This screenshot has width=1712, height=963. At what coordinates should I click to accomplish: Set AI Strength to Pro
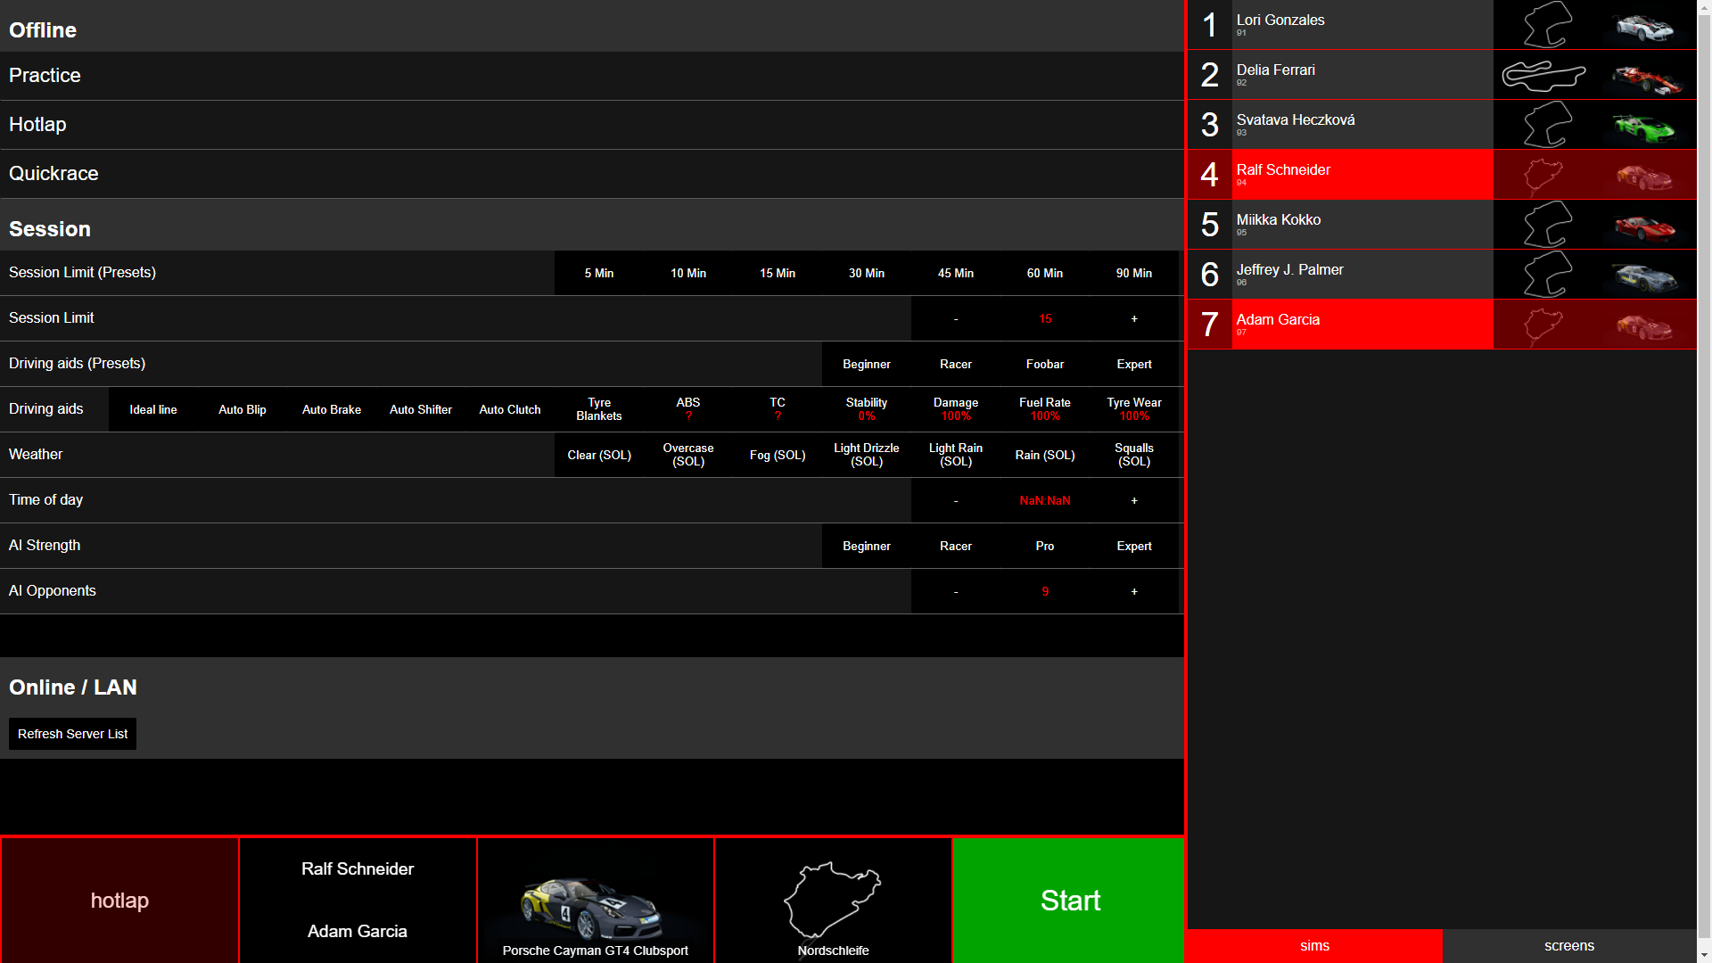pos(1044,546)
